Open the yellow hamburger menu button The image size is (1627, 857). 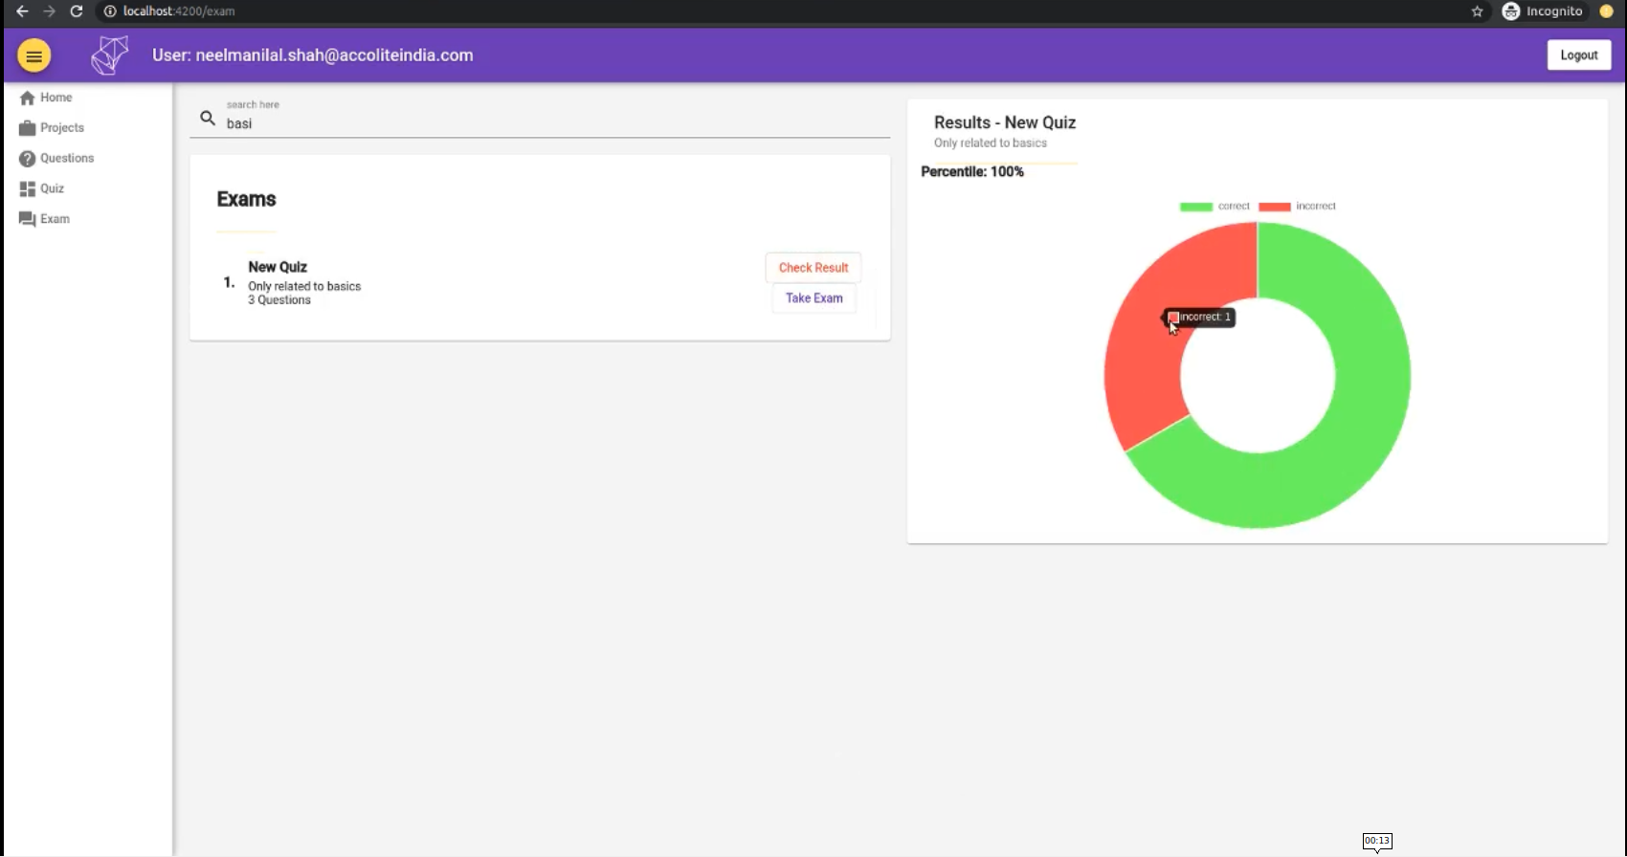tap(33, 55)
